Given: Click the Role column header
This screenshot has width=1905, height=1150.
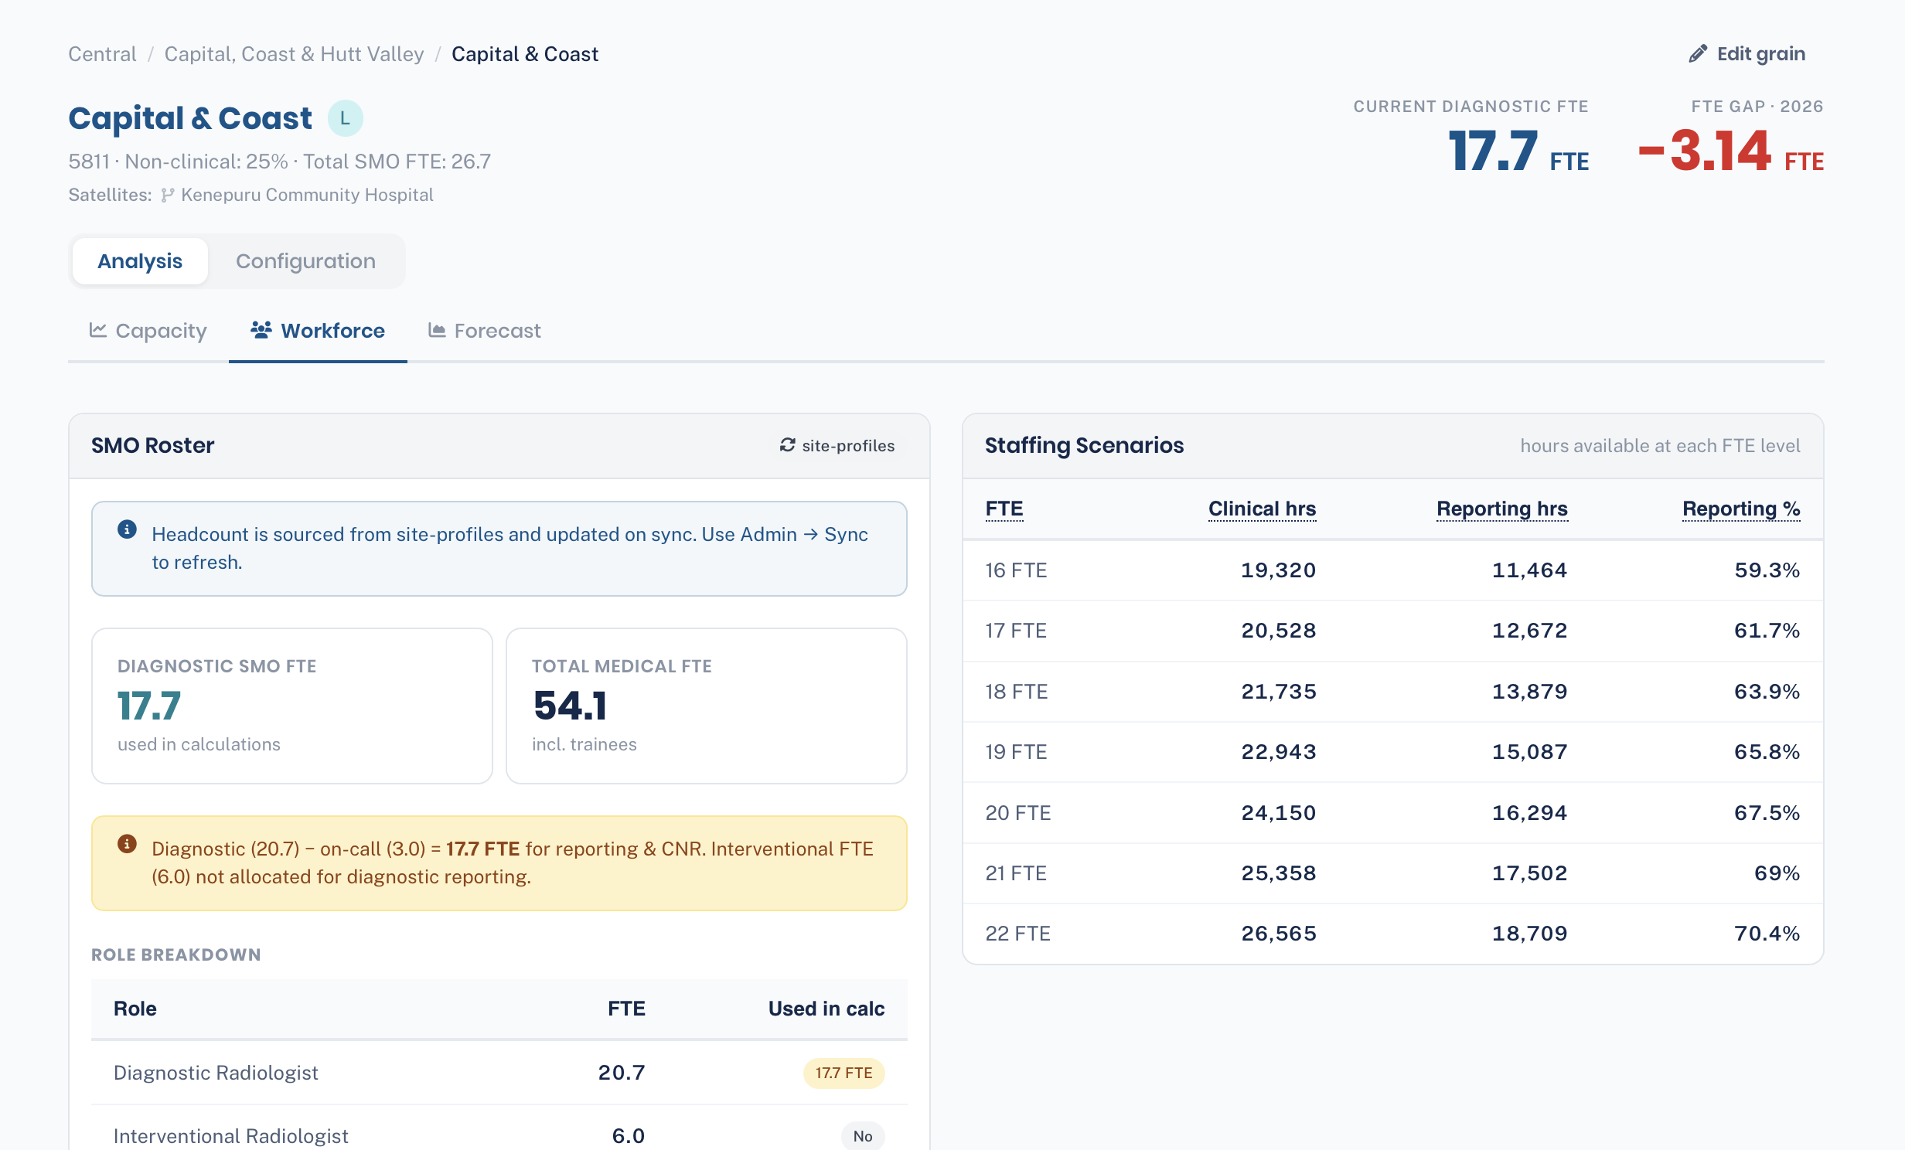Looking at the screenshot, I should point(135,1009).
